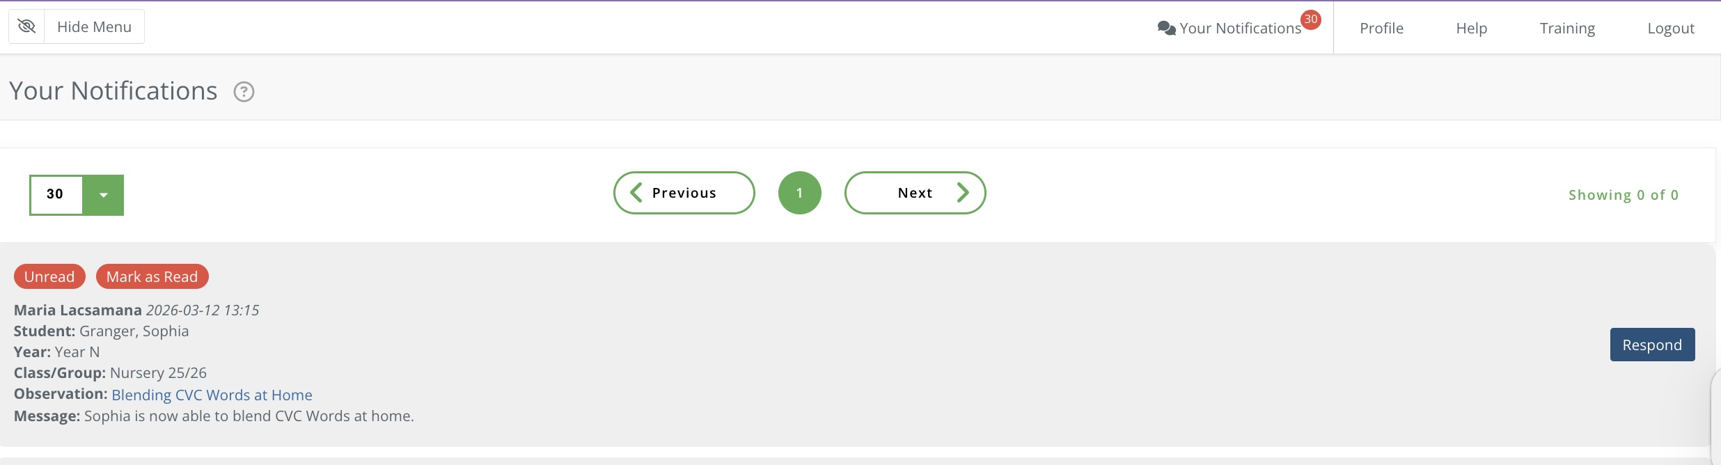Image resolution: width=1721 pixels, height=465 pixels.
Task: Click the 30 per-page value box
Action: [56, 194]
